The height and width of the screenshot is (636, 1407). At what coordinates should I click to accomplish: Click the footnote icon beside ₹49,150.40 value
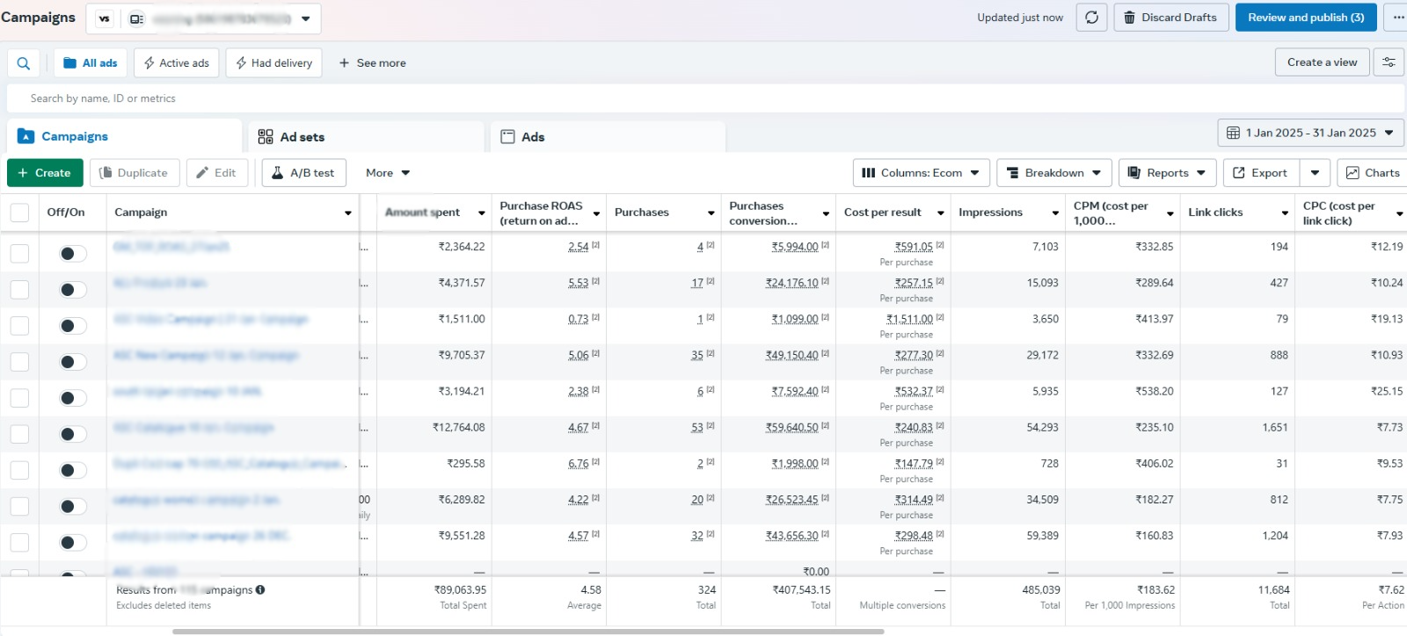[825, 353]
